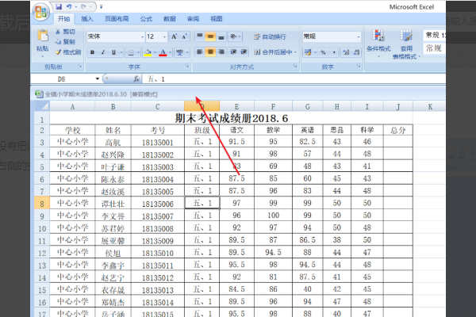Toggle Italic formatting
Viewport: 476px width, 317px height.
(x=103, y=53)
